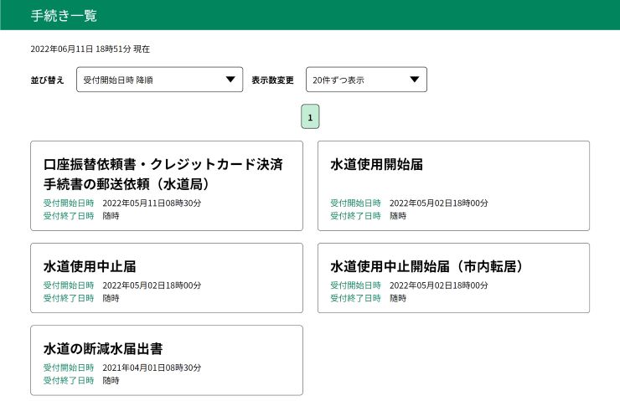Open 口座振替依頼書・クレジットカード決済 procedure card

[167, 186]
